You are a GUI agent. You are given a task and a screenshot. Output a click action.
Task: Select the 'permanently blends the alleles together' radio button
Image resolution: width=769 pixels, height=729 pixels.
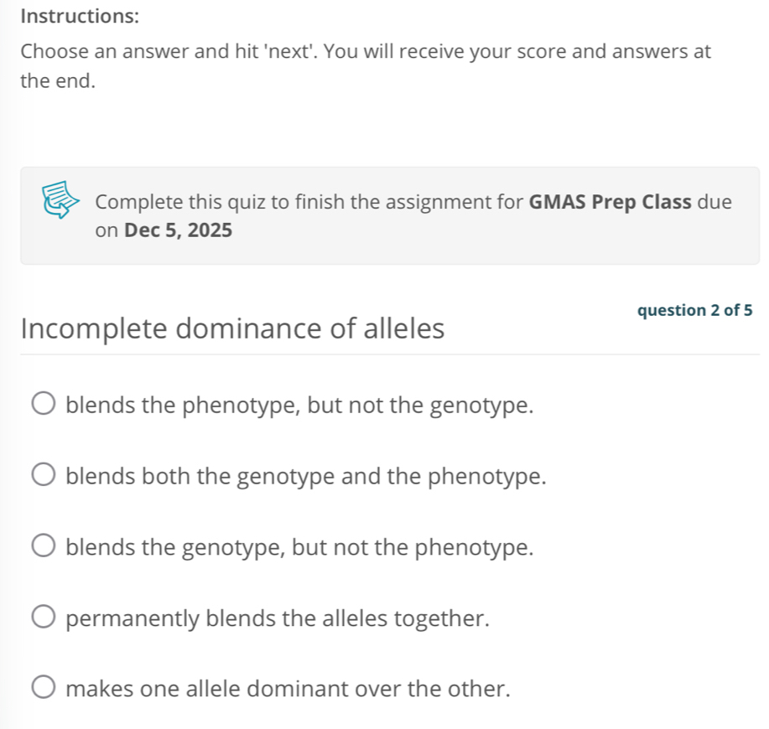(45, 619)
